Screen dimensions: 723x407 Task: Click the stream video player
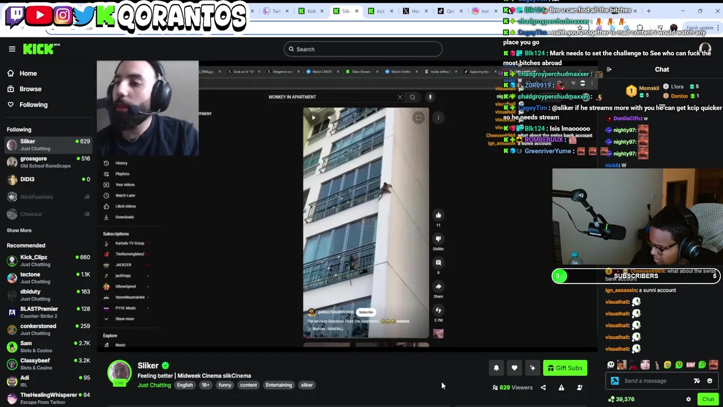[347, 206]
